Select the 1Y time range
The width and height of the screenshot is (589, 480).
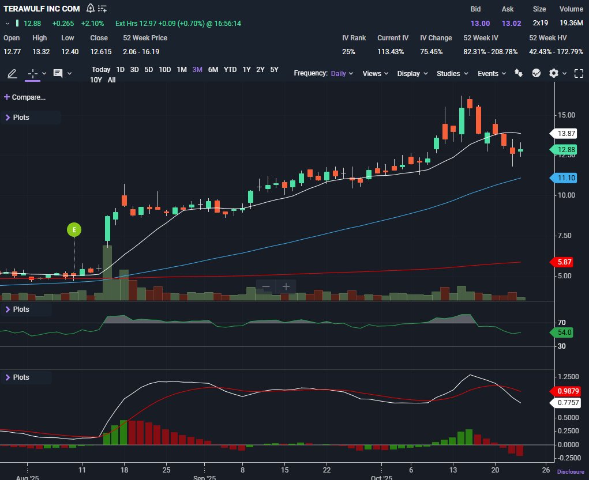coord(246,69)
